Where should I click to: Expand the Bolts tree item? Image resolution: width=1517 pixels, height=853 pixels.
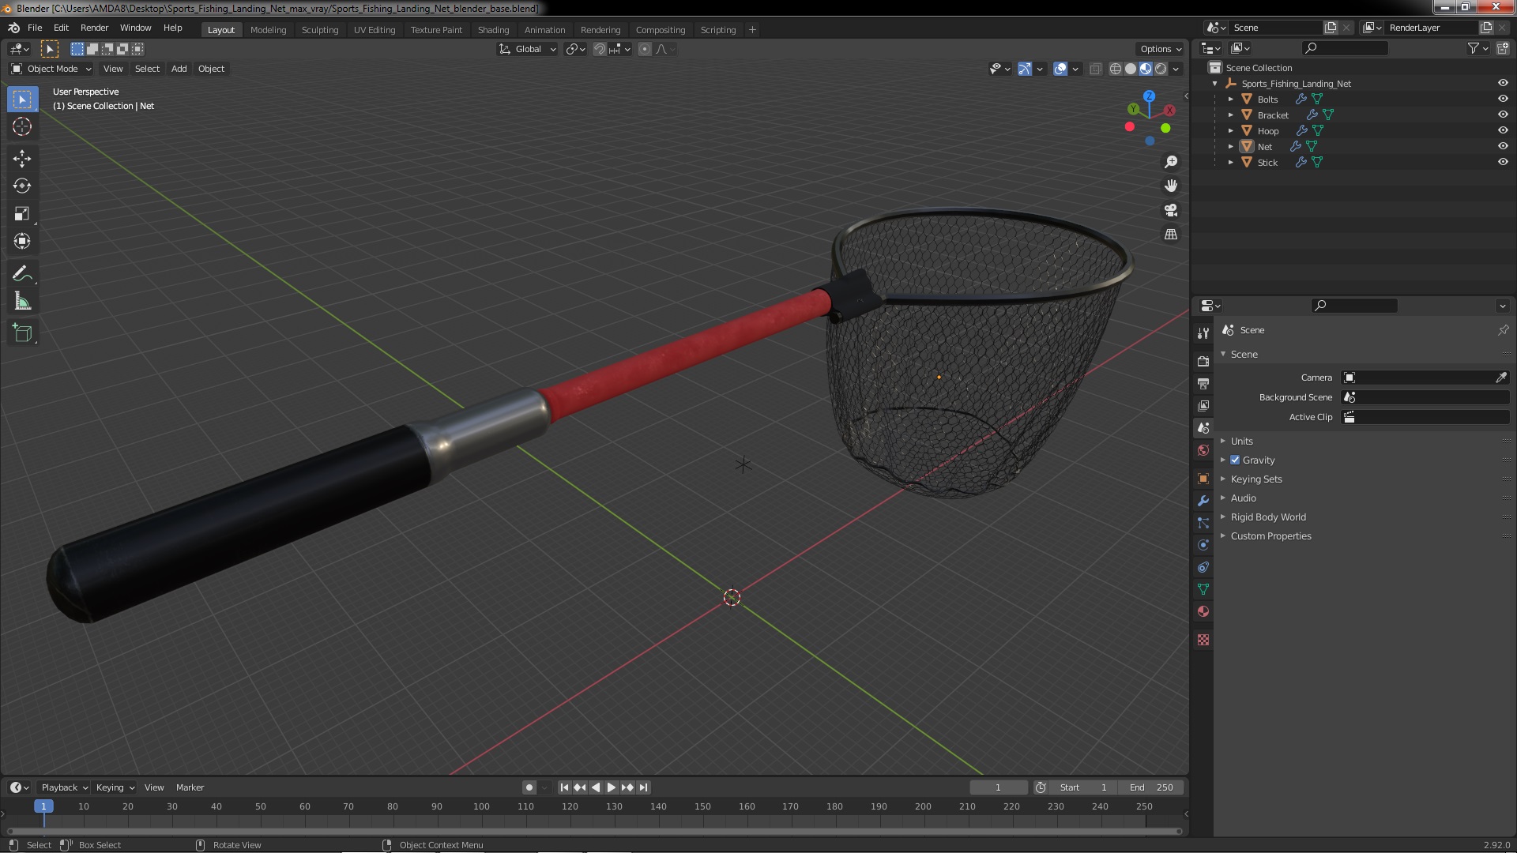pos(1231,99)
